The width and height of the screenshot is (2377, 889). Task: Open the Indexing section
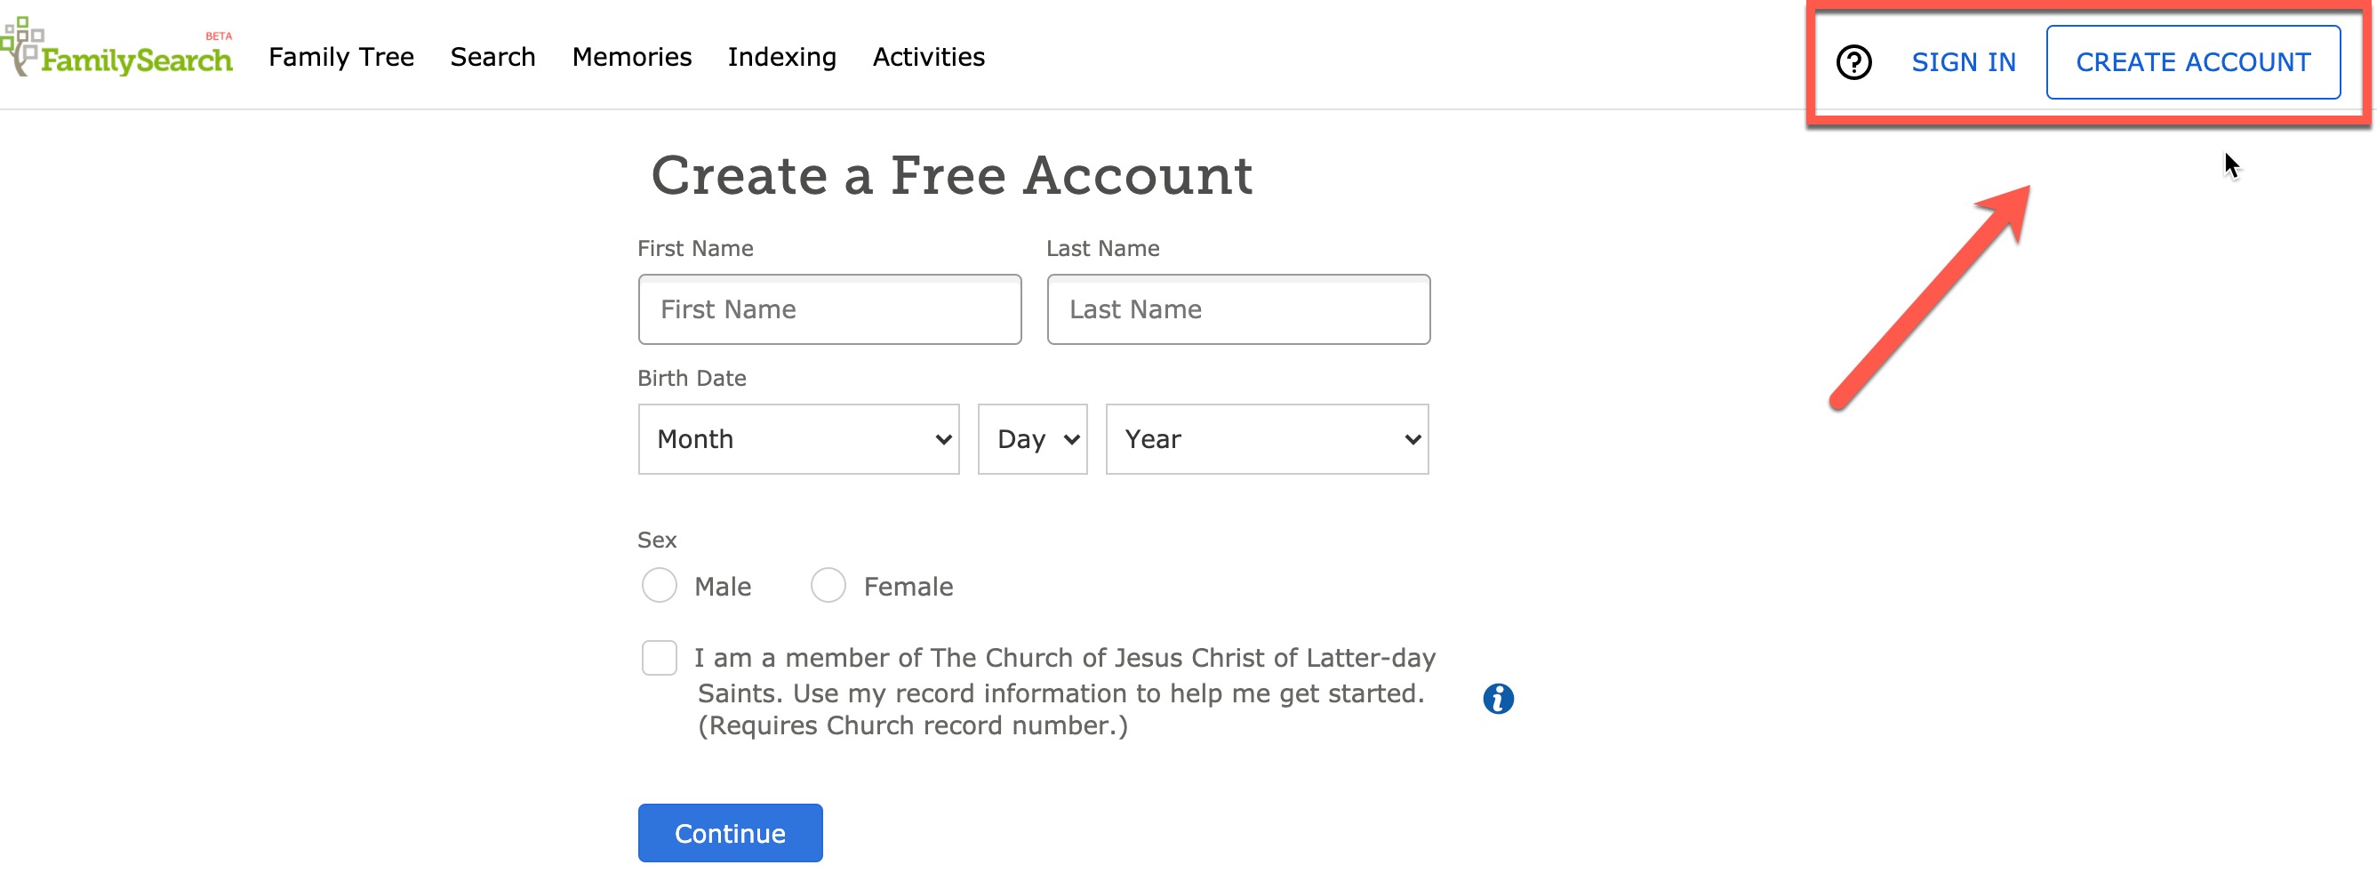coord(781,56)
